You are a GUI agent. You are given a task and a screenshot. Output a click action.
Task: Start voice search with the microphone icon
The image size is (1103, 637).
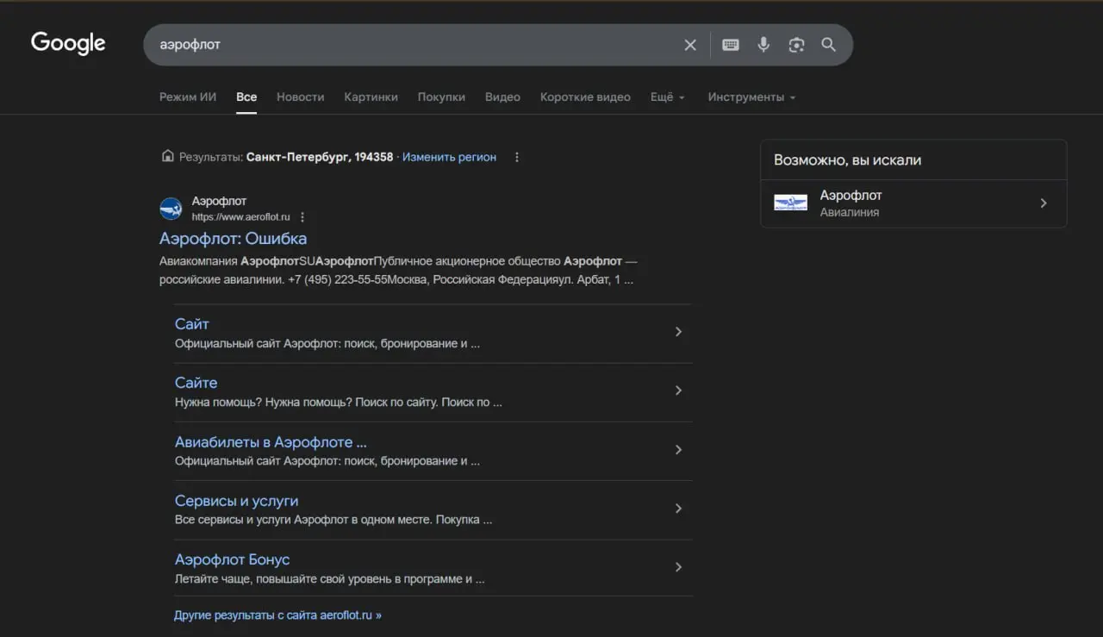(x=763, y=45)
